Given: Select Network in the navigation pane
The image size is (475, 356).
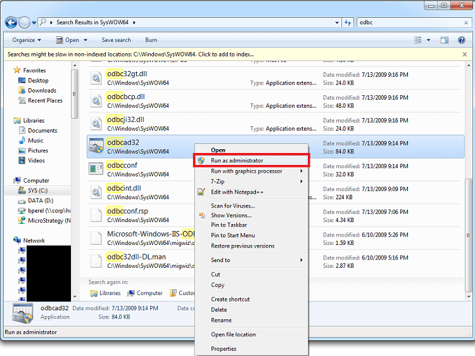Looking at the screenshot, I should pyautogui.click(x=29, y=241).
